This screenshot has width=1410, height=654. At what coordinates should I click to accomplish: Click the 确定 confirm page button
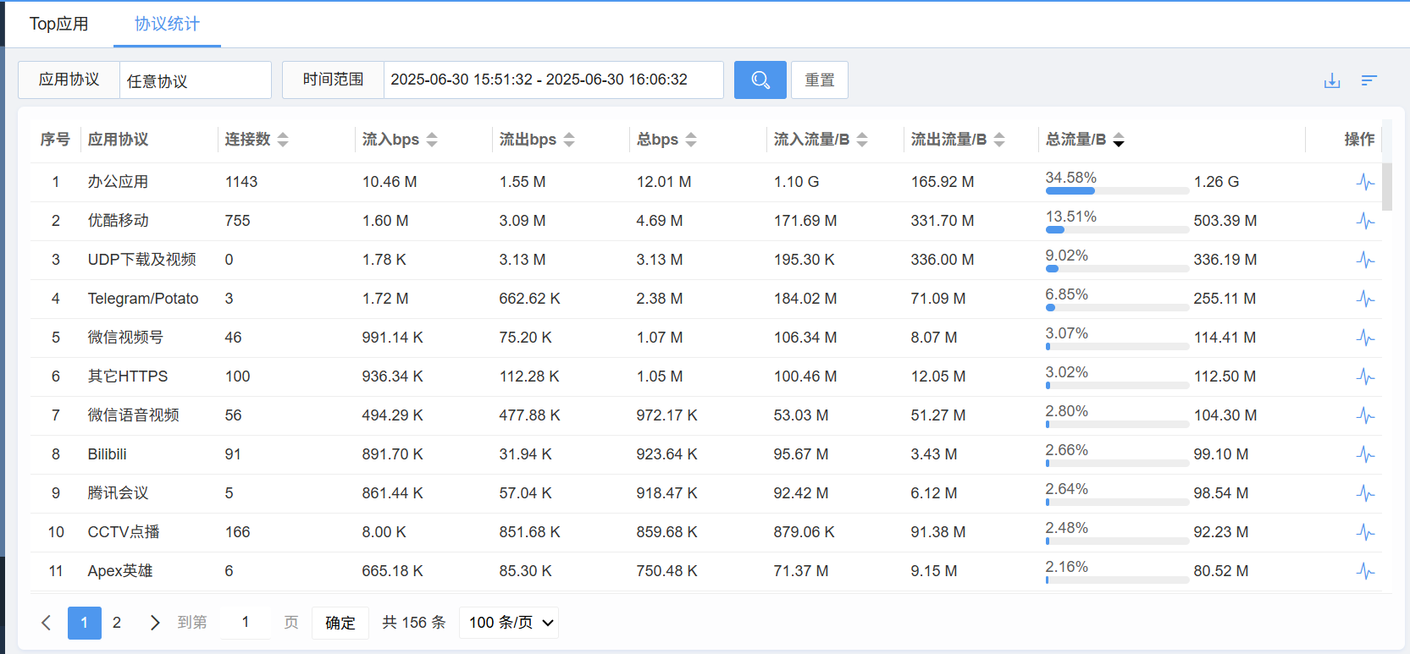point(340,623)
